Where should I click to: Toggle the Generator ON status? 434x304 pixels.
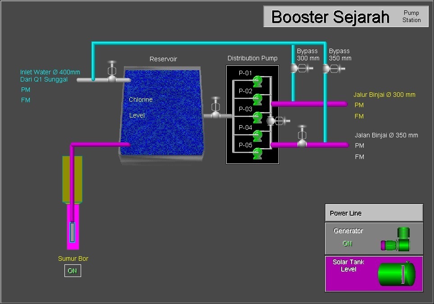[x=347, y=244]
